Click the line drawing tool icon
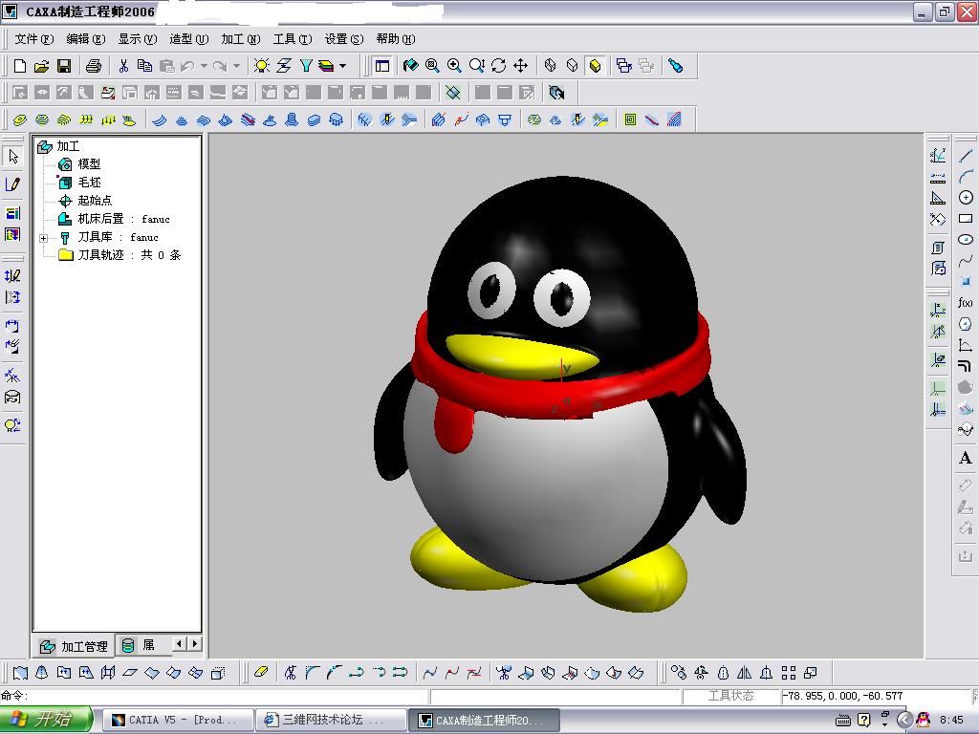This screenshot has height=734, width=979. [966, 155]
